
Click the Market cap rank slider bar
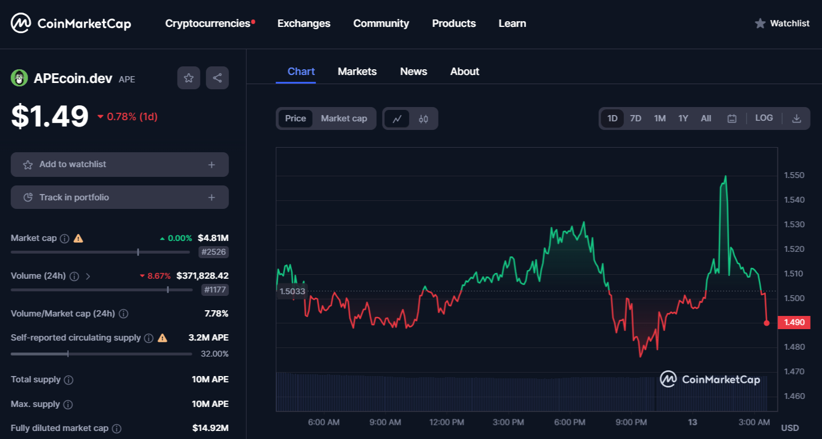click(100, 252)
